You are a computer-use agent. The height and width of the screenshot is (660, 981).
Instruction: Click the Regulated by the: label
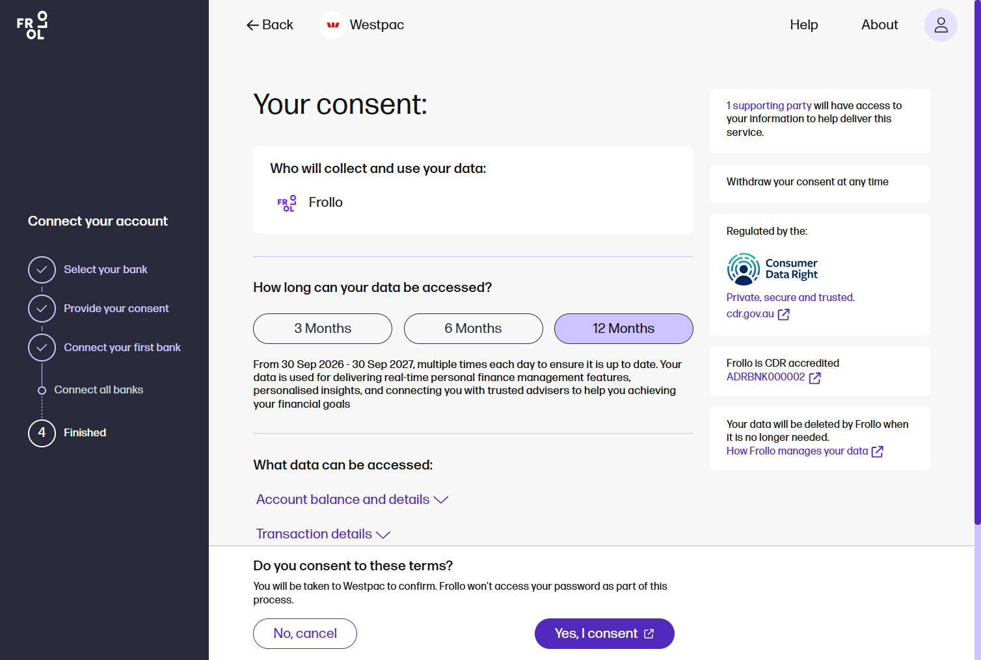(767, 231)
